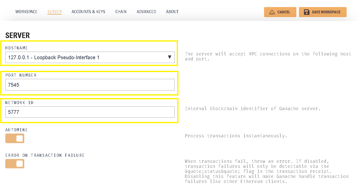Switch to Accounts & Keys tab
The height and width of the screenshot is (191, 360).
click(88, 12)
